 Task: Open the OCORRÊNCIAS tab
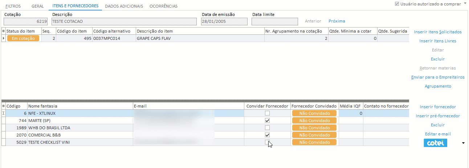163,6
